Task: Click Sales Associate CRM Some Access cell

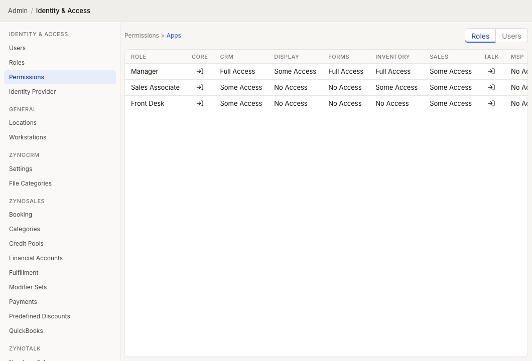Action: click(241, 87)
